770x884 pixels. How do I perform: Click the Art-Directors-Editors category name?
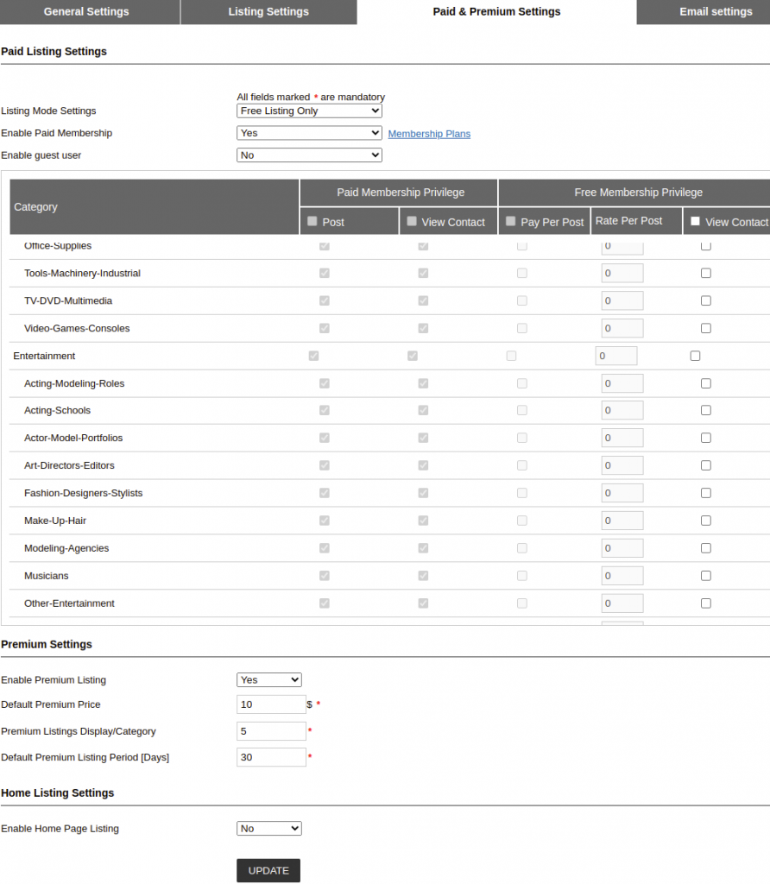coord(69,465)
